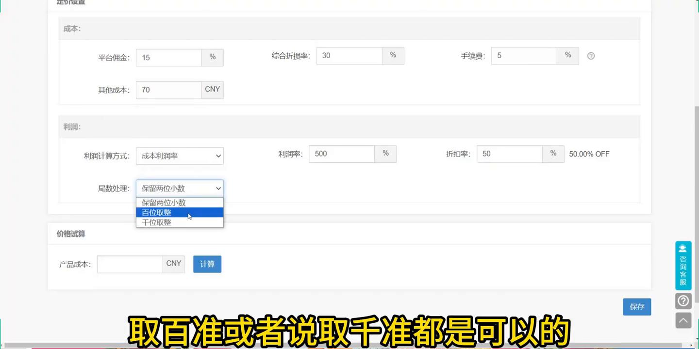Click the 折扣率 input showing 50
Viewport: 699px width, 349px height.
coord(509,154)
